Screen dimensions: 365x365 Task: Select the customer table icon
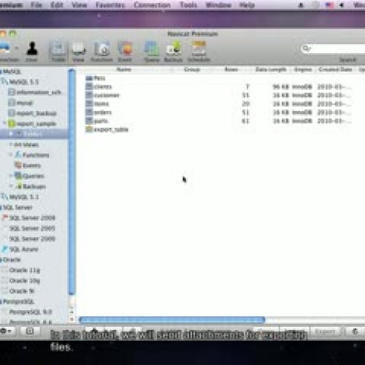(89, 95)
